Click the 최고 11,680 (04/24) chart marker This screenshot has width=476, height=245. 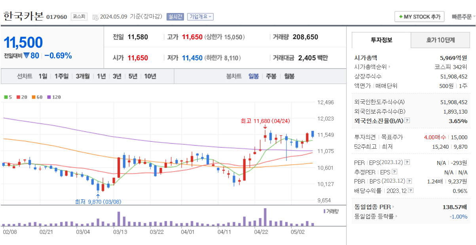pos(265,121)
